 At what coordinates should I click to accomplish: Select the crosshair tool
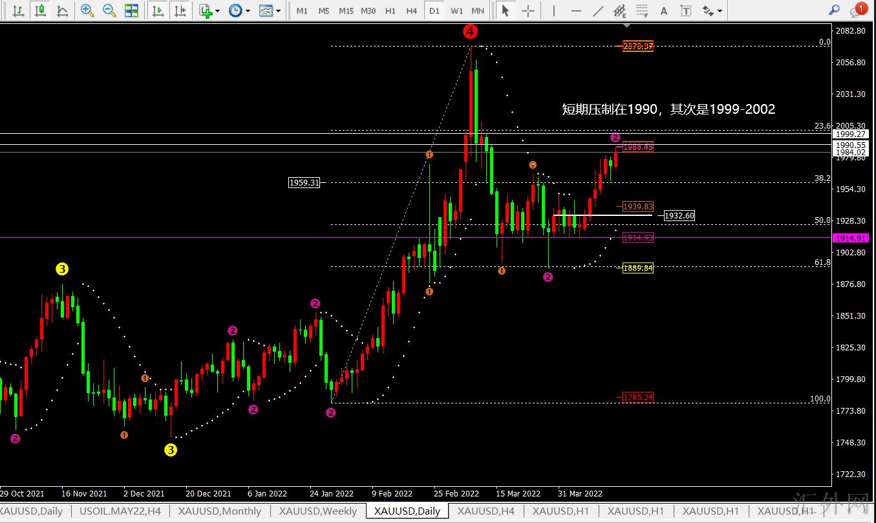coord(528,10)
